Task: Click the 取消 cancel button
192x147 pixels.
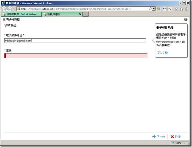Action: pos(176,137)
